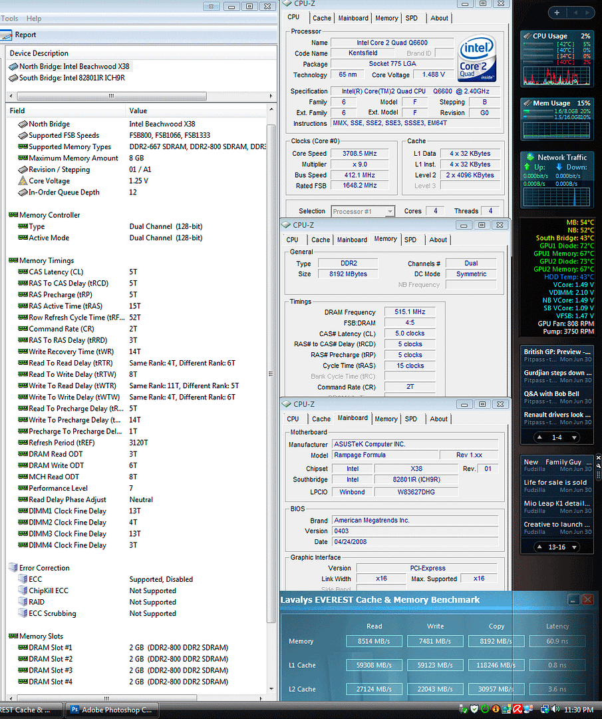This screenshot has width=602, height=719.
Task: Click the Memory Read value 8514 MB/s
Action: (374, 641)
